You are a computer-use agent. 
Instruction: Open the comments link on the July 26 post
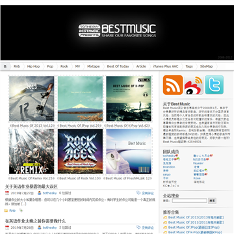(148, 227)
